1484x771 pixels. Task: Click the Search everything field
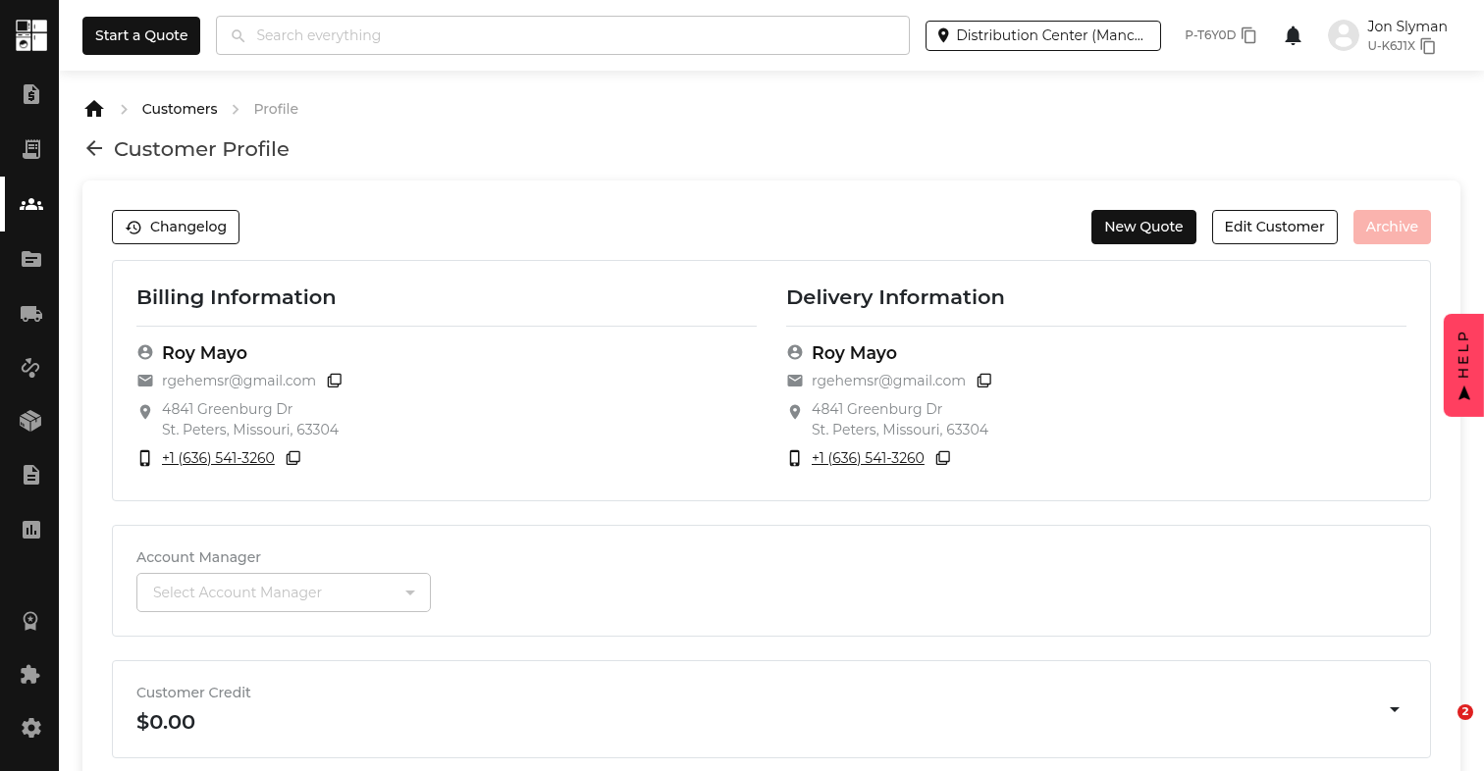point(562,35)
